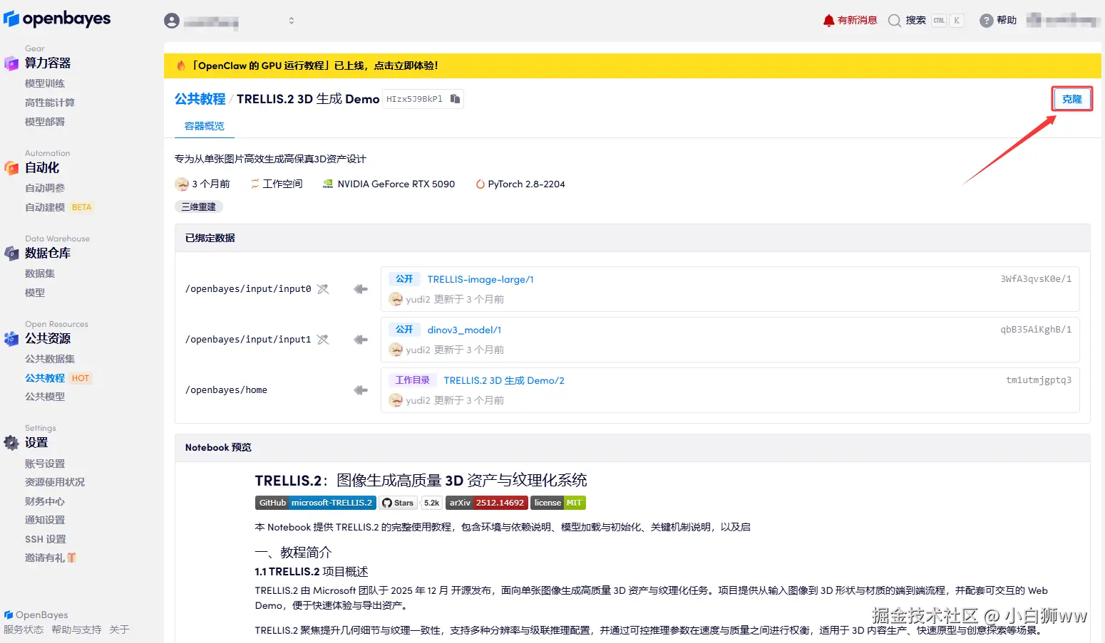The width and height of the screenshot is (1105, 643).
Task: Copy the tutorial ID HIzx5J9BkPl
Action: pos(455,99)
